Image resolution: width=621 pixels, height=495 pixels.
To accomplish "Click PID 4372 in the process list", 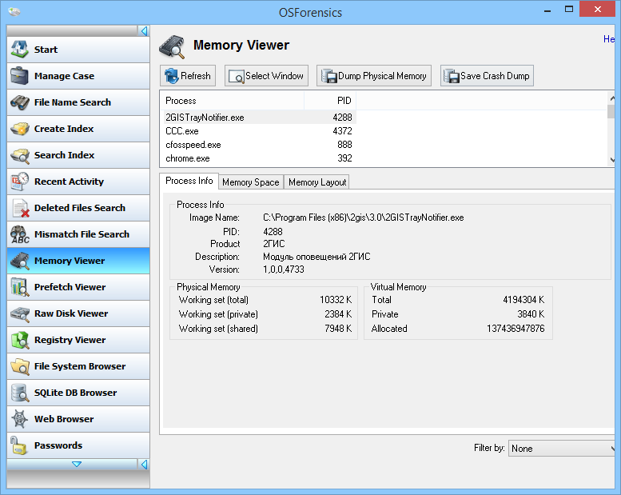I will [x=342, y=131].
